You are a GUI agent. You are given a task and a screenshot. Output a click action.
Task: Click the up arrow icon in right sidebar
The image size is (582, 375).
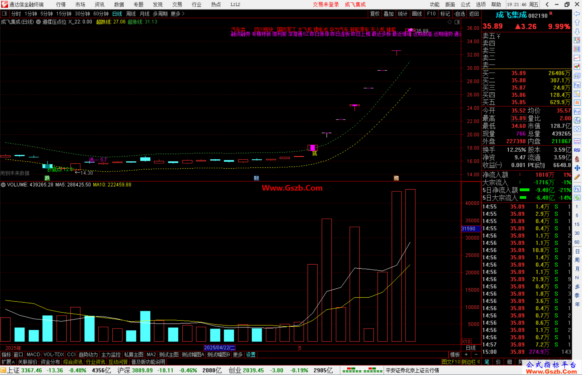coord(577,22)
